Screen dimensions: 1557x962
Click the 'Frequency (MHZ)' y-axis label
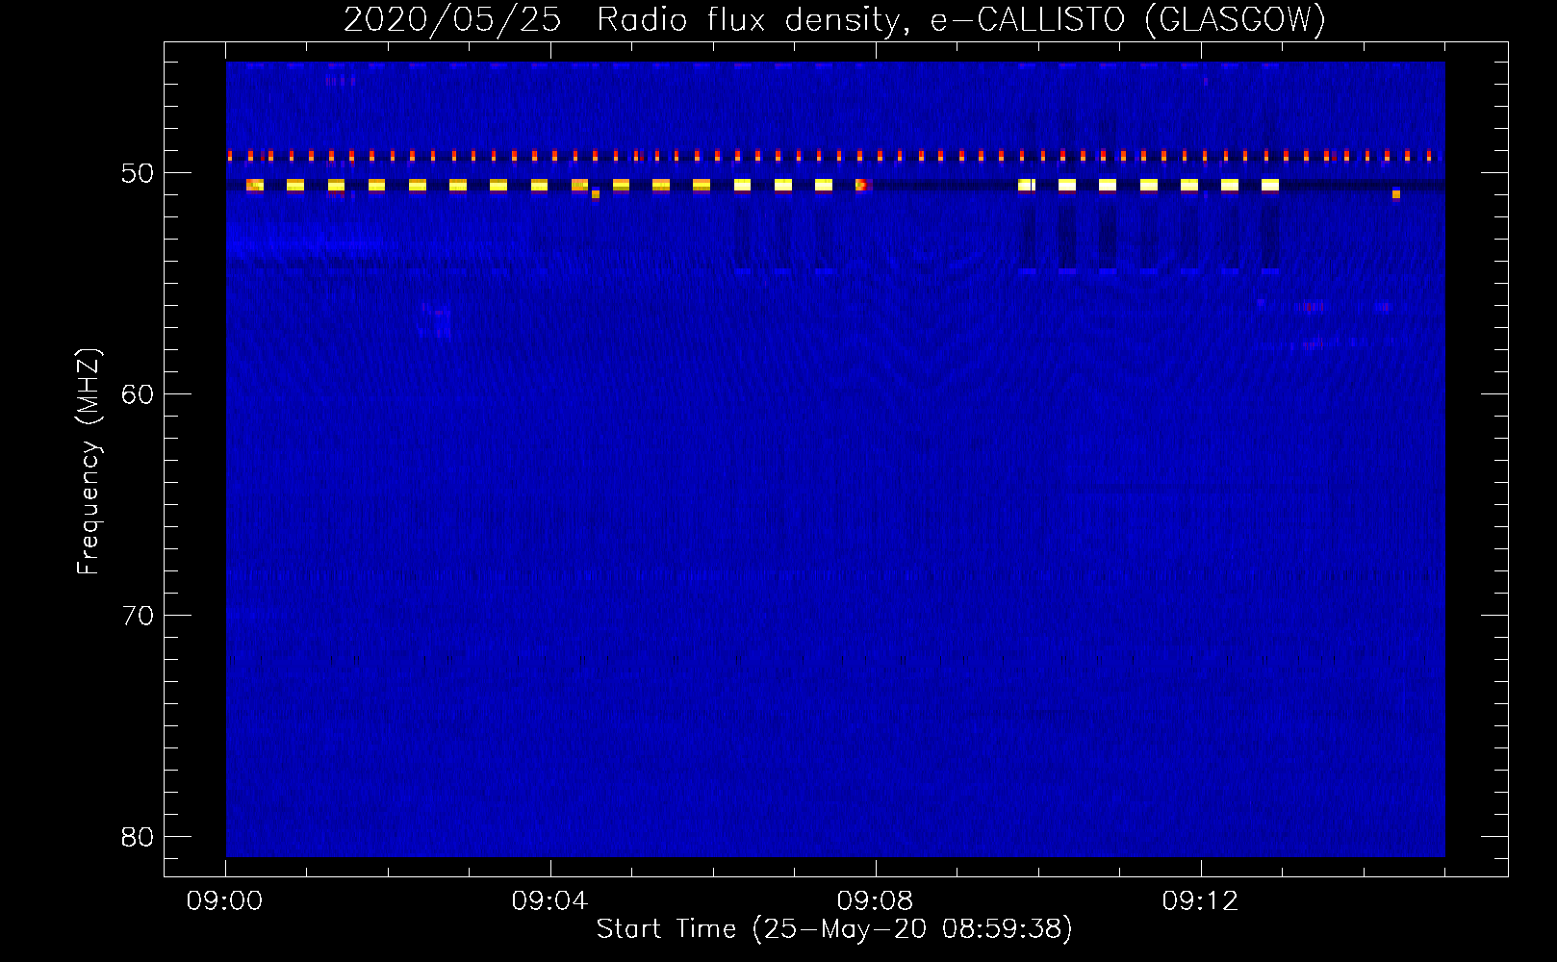point(89,462)
